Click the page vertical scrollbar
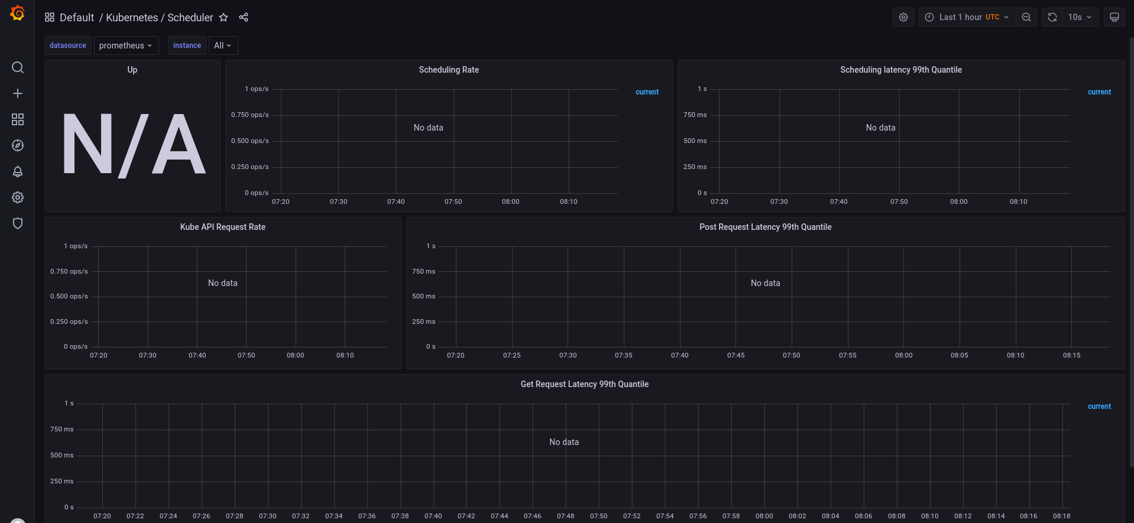The height and width of the screenshot is (523, 1134). pos(1131,251)
